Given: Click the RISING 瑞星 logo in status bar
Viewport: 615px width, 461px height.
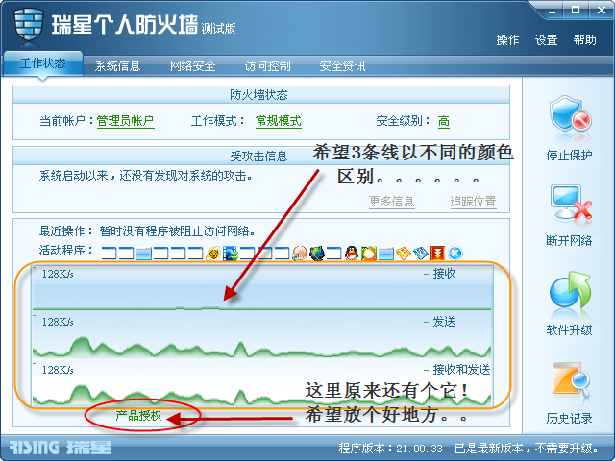Looking at the screenshot, I should [x=60, y=448].
